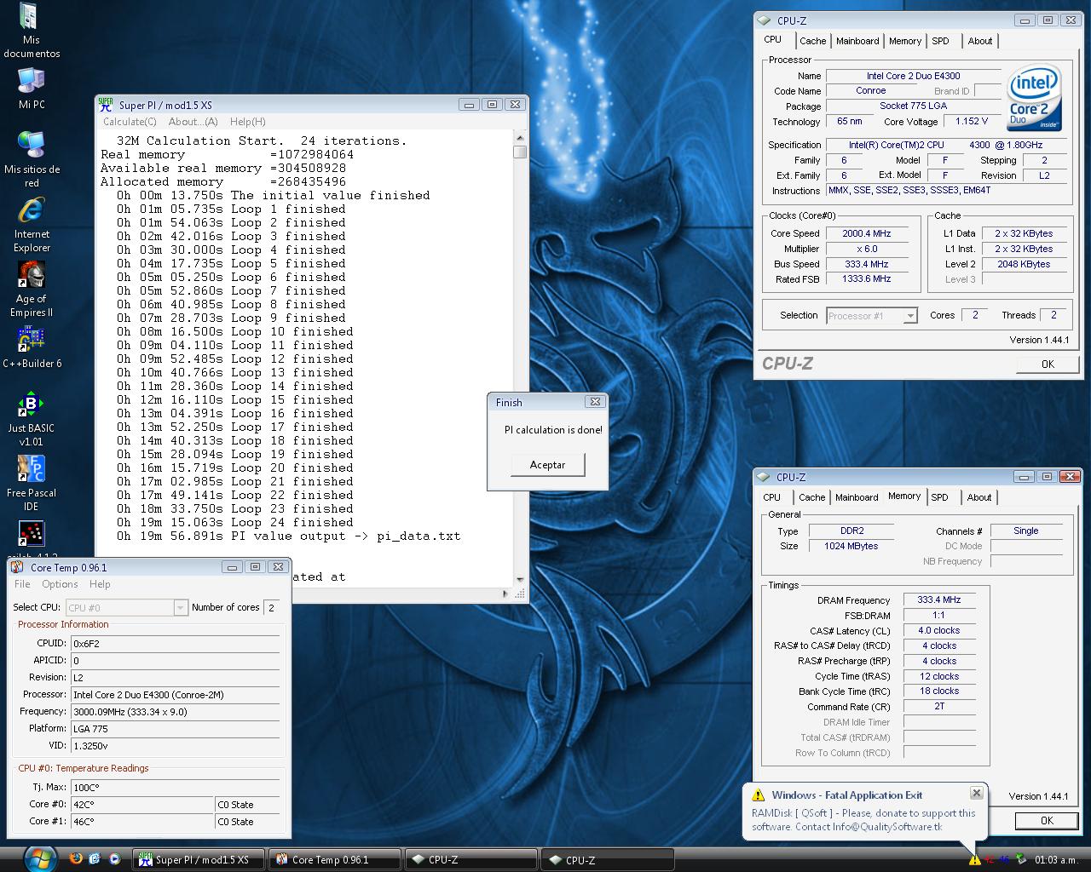This screenshot has width=1091, height=872.
Task: Open the Mis documentos desktop icon
Action: pos(31,31)
